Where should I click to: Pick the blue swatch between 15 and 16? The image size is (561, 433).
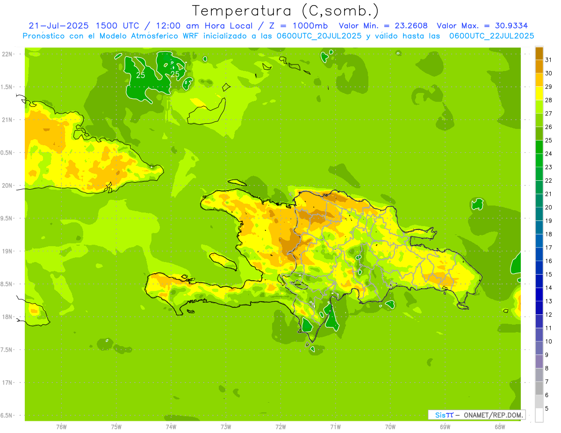click(539, 268)
